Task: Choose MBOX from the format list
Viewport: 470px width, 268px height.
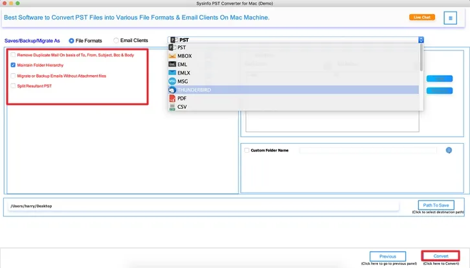Action: (293, 56)
